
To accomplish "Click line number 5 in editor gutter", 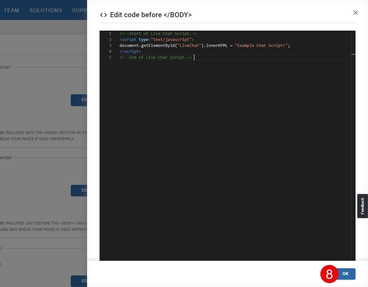I will [x=110, y=57].
